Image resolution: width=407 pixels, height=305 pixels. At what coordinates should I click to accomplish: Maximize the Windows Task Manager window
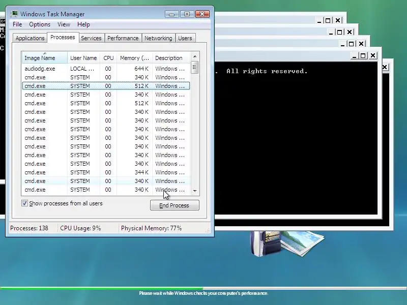[x=187, y=14]
